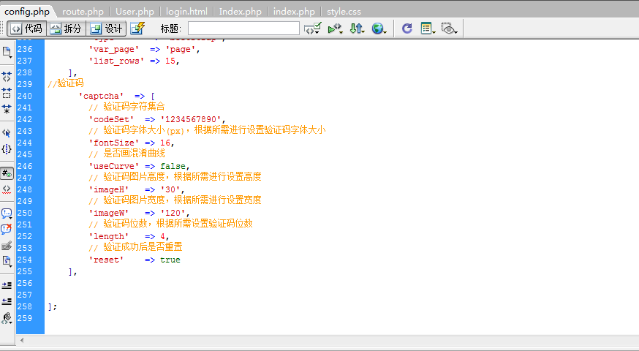The image size is (639, 351).
Task: Click the open documents icon in sidebar
Action: coord(7,51)
